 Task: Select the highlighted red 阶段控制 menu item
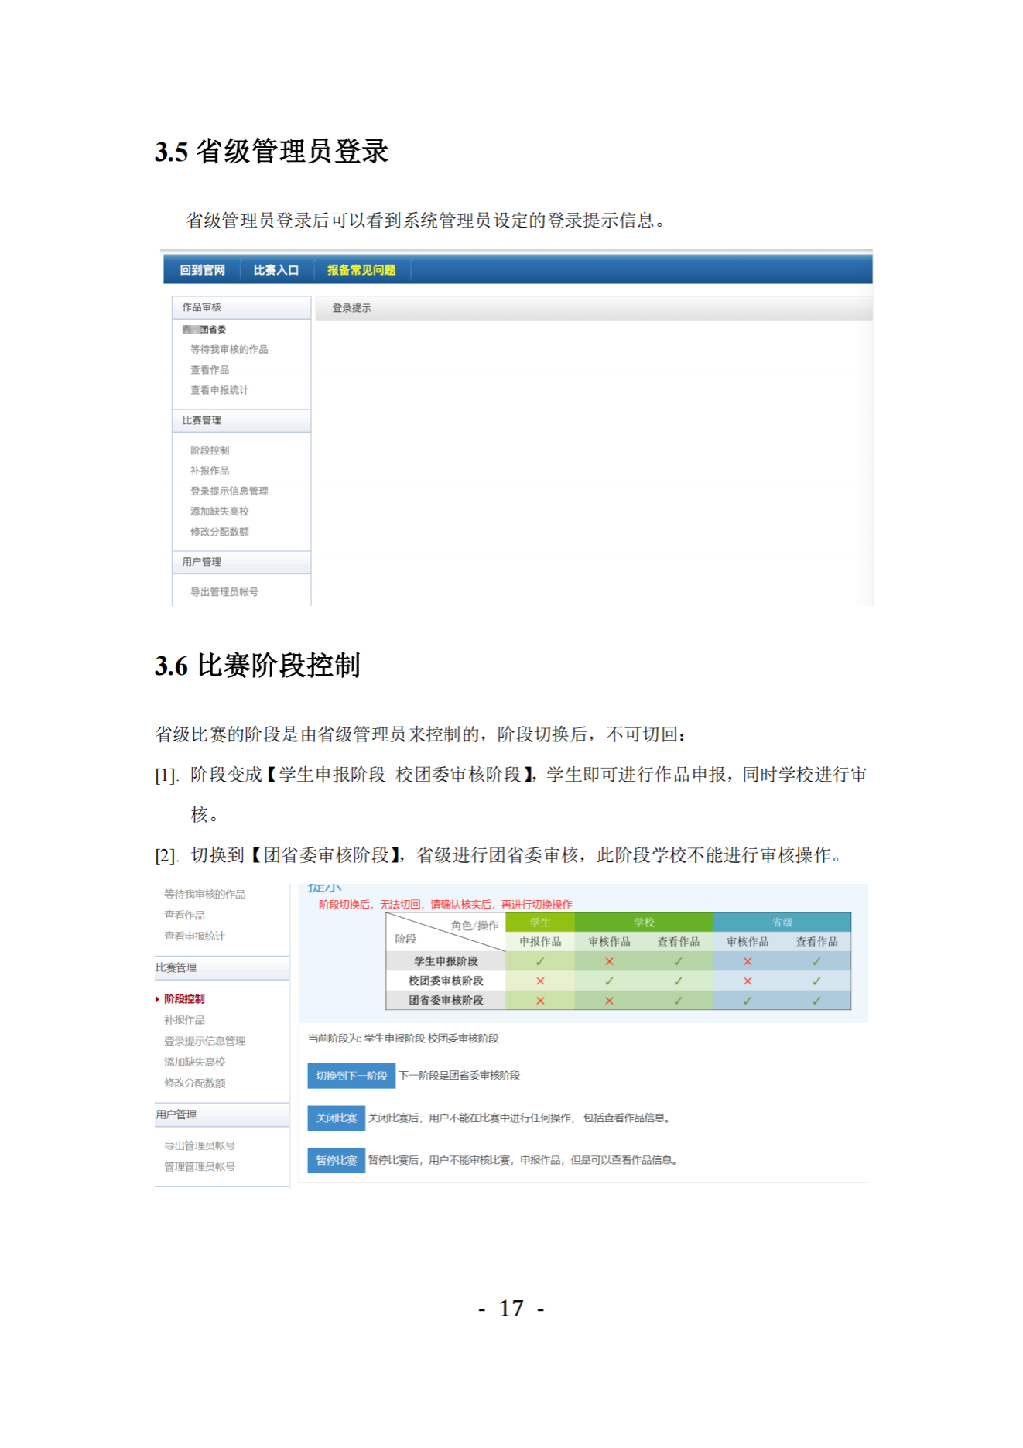pos(184,999)
